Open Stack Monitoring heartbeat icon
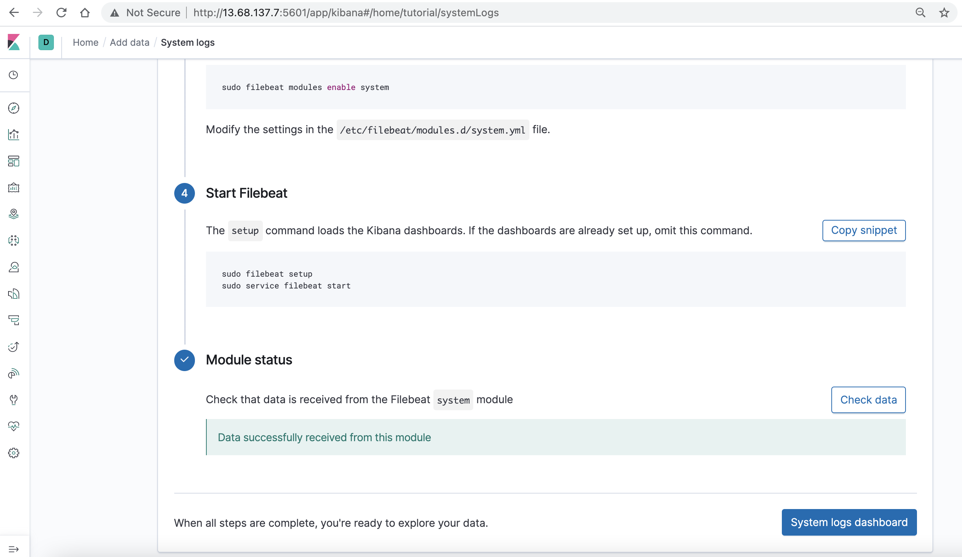962x557 pixels. click(x=14, y=426)
